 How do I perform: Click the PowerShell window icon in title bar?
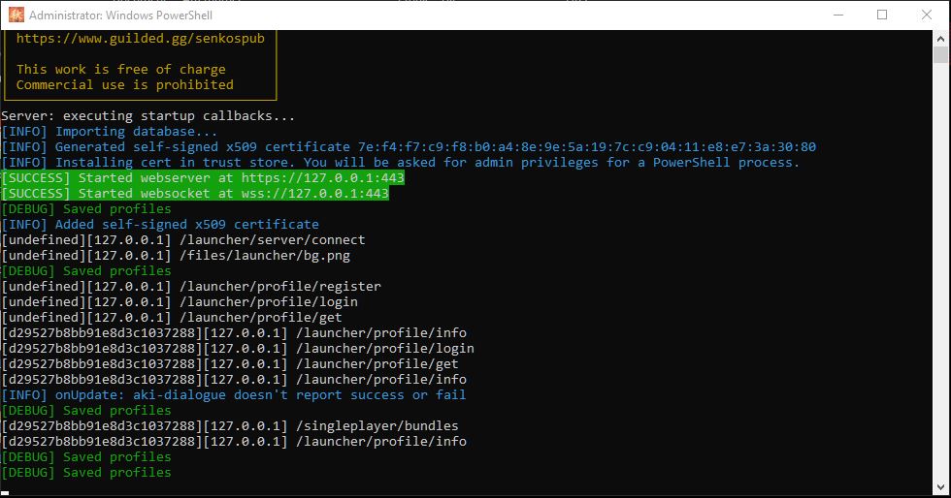pyautogui.click(x=16, y=16)
